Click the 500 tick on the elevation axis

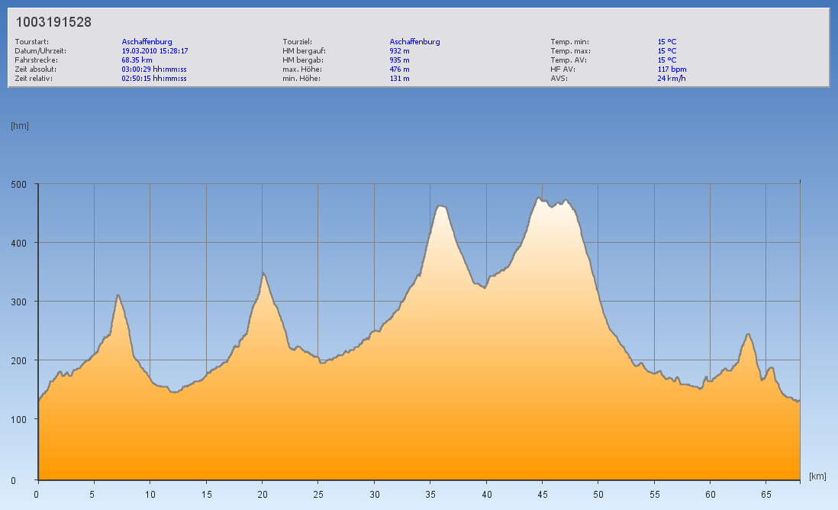point(18,184)
